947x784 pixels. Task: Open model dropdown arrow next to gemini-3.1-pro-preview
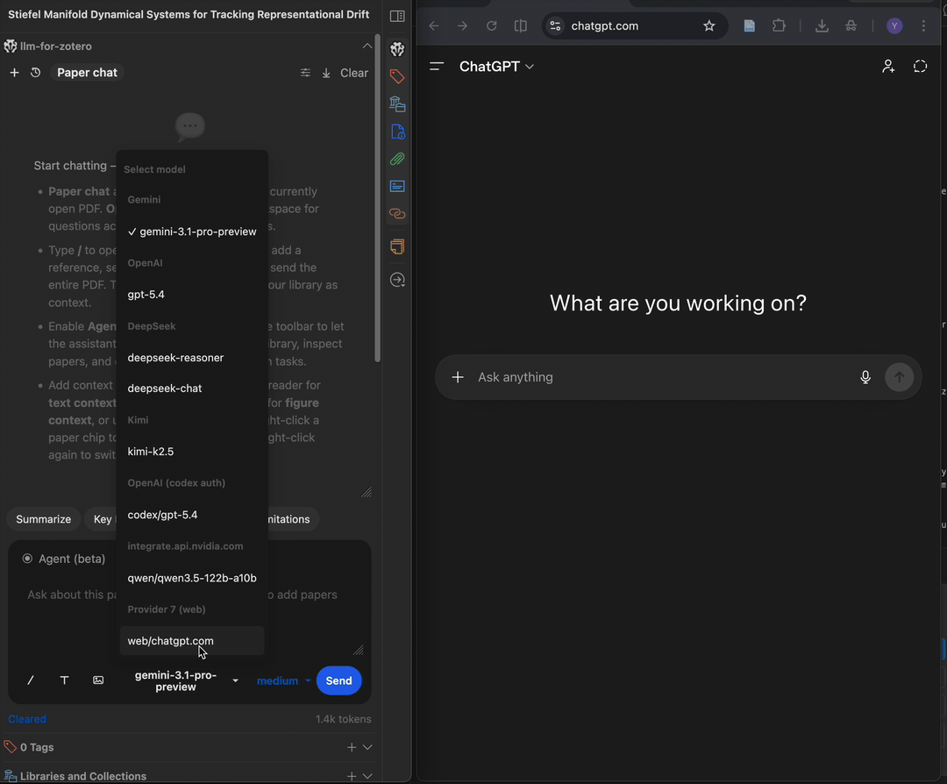[x=236, y=681]
